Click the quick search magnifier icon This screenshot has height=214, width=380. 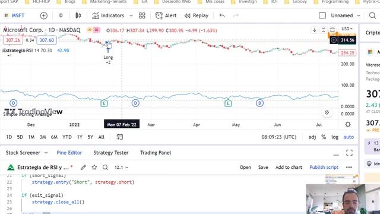[372, 15]
